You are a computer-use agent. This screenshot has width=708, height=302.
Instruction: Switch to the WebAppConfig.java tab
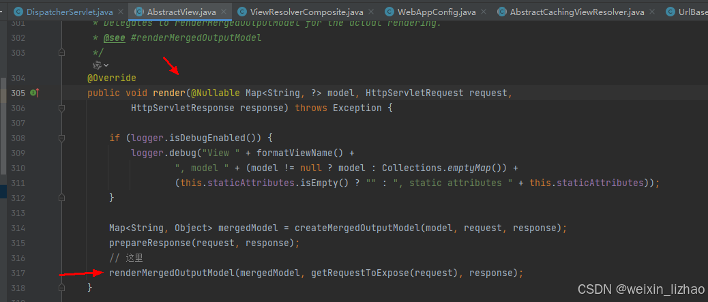(437, 12)
